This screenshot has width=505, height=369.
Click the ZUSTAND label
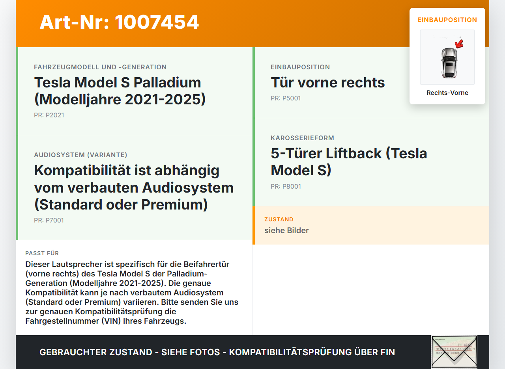click(279, 219)
